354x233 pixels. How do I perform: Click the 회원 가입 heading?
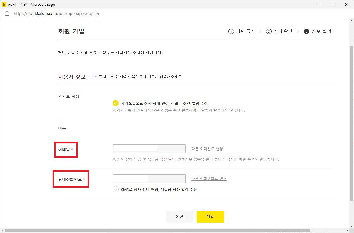click(71, 31)
